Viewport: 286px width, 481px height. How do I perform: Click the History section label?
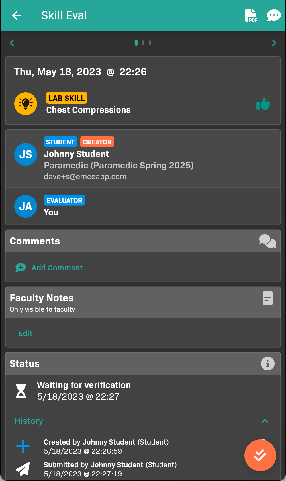coord(29,421)
